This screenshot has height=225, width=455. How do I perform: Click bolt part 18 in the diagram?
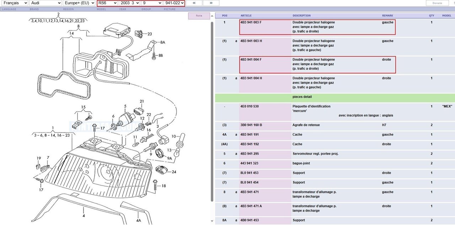[x=155, y=184]
